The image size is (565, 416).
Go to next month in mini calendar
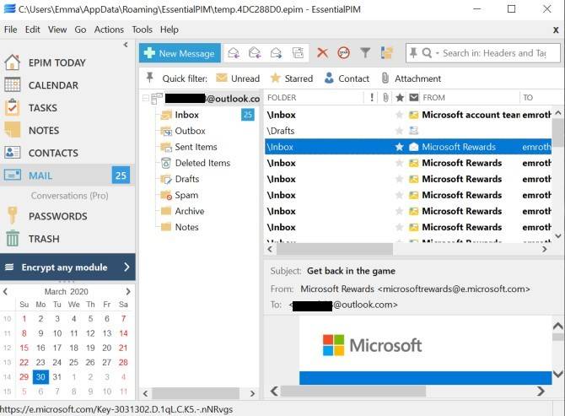pos(128,291)
